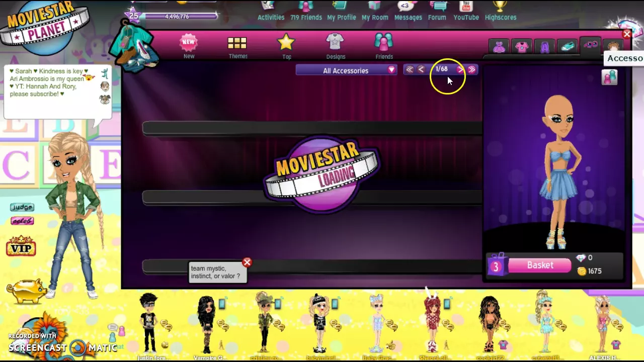
Task: Select the hair category icon
Action: (613, 47)
